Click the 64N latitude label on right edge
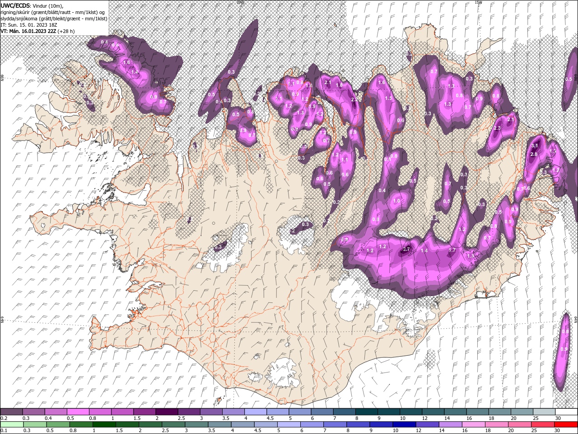Image resolution: width=578 pixels, height=434 pixels. pos(576,320)
